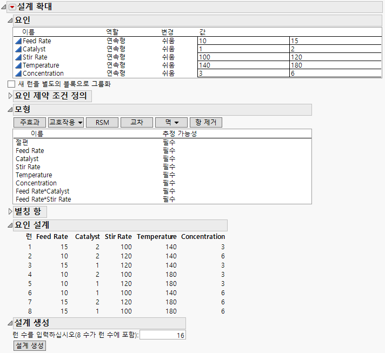Click the Catalyst low value cell 1
Image resolution: width=385 pixels, height=353 pixels.
coord(243,49)
